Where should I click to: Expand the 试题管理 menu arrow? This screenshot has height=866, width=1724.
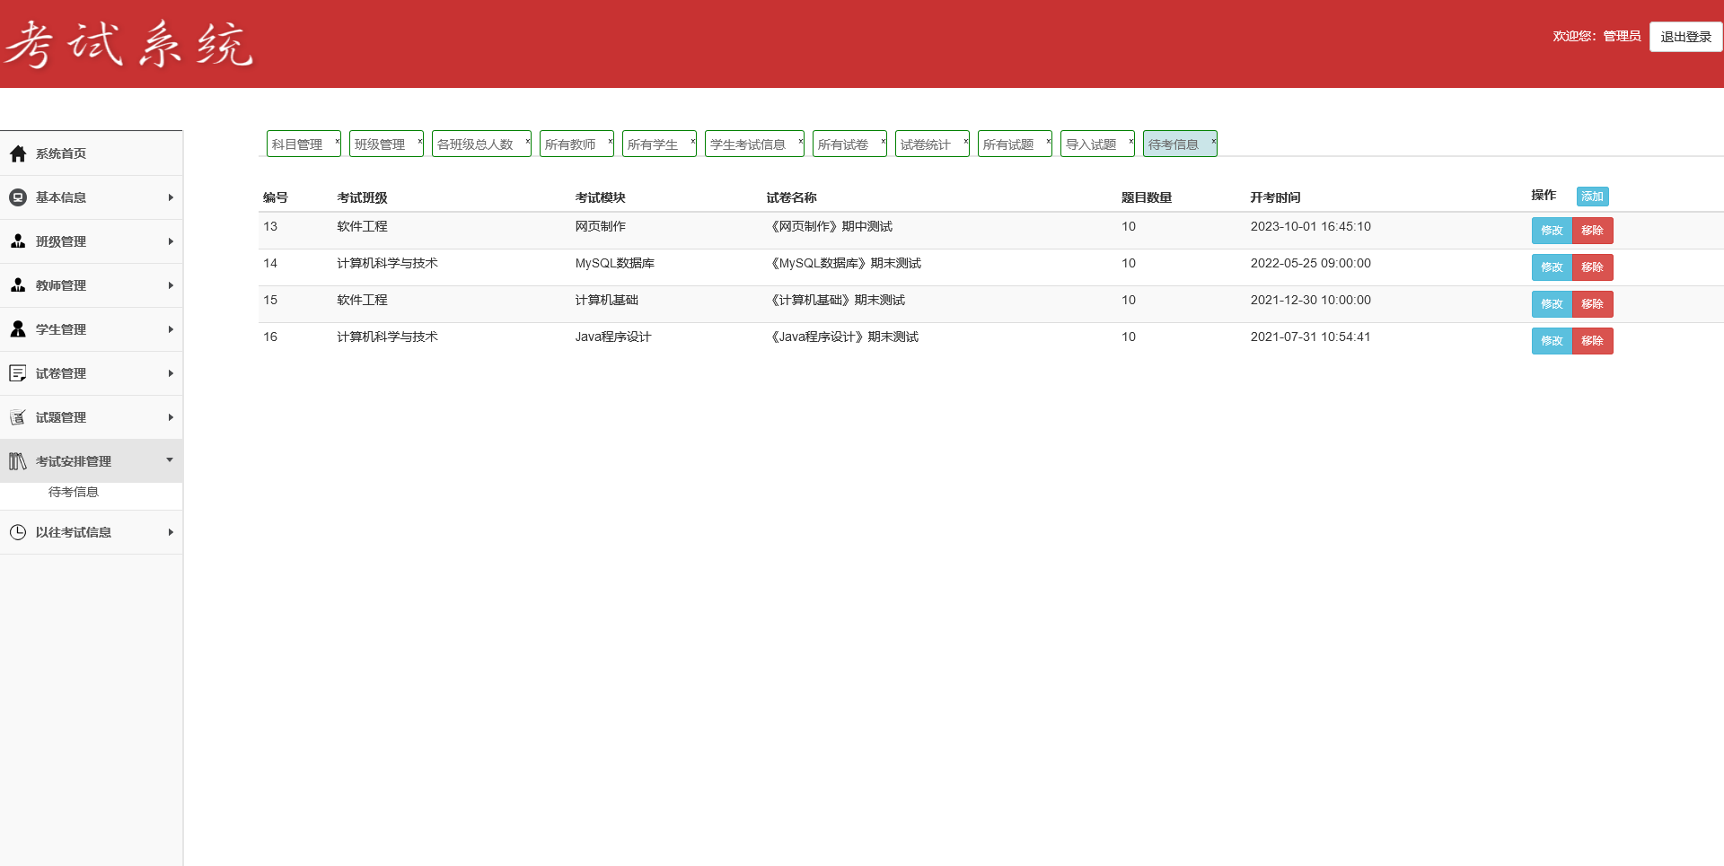171,417
